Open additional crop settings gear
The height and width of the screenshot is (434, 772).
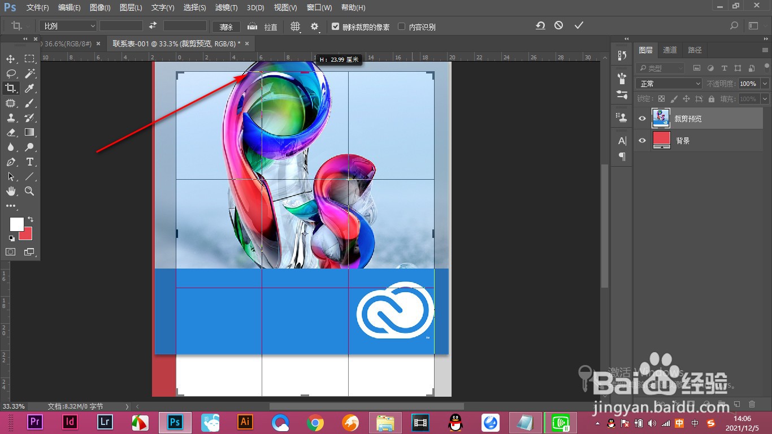tap(315, 26)
